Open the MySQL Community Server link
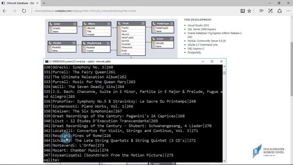 206,41
